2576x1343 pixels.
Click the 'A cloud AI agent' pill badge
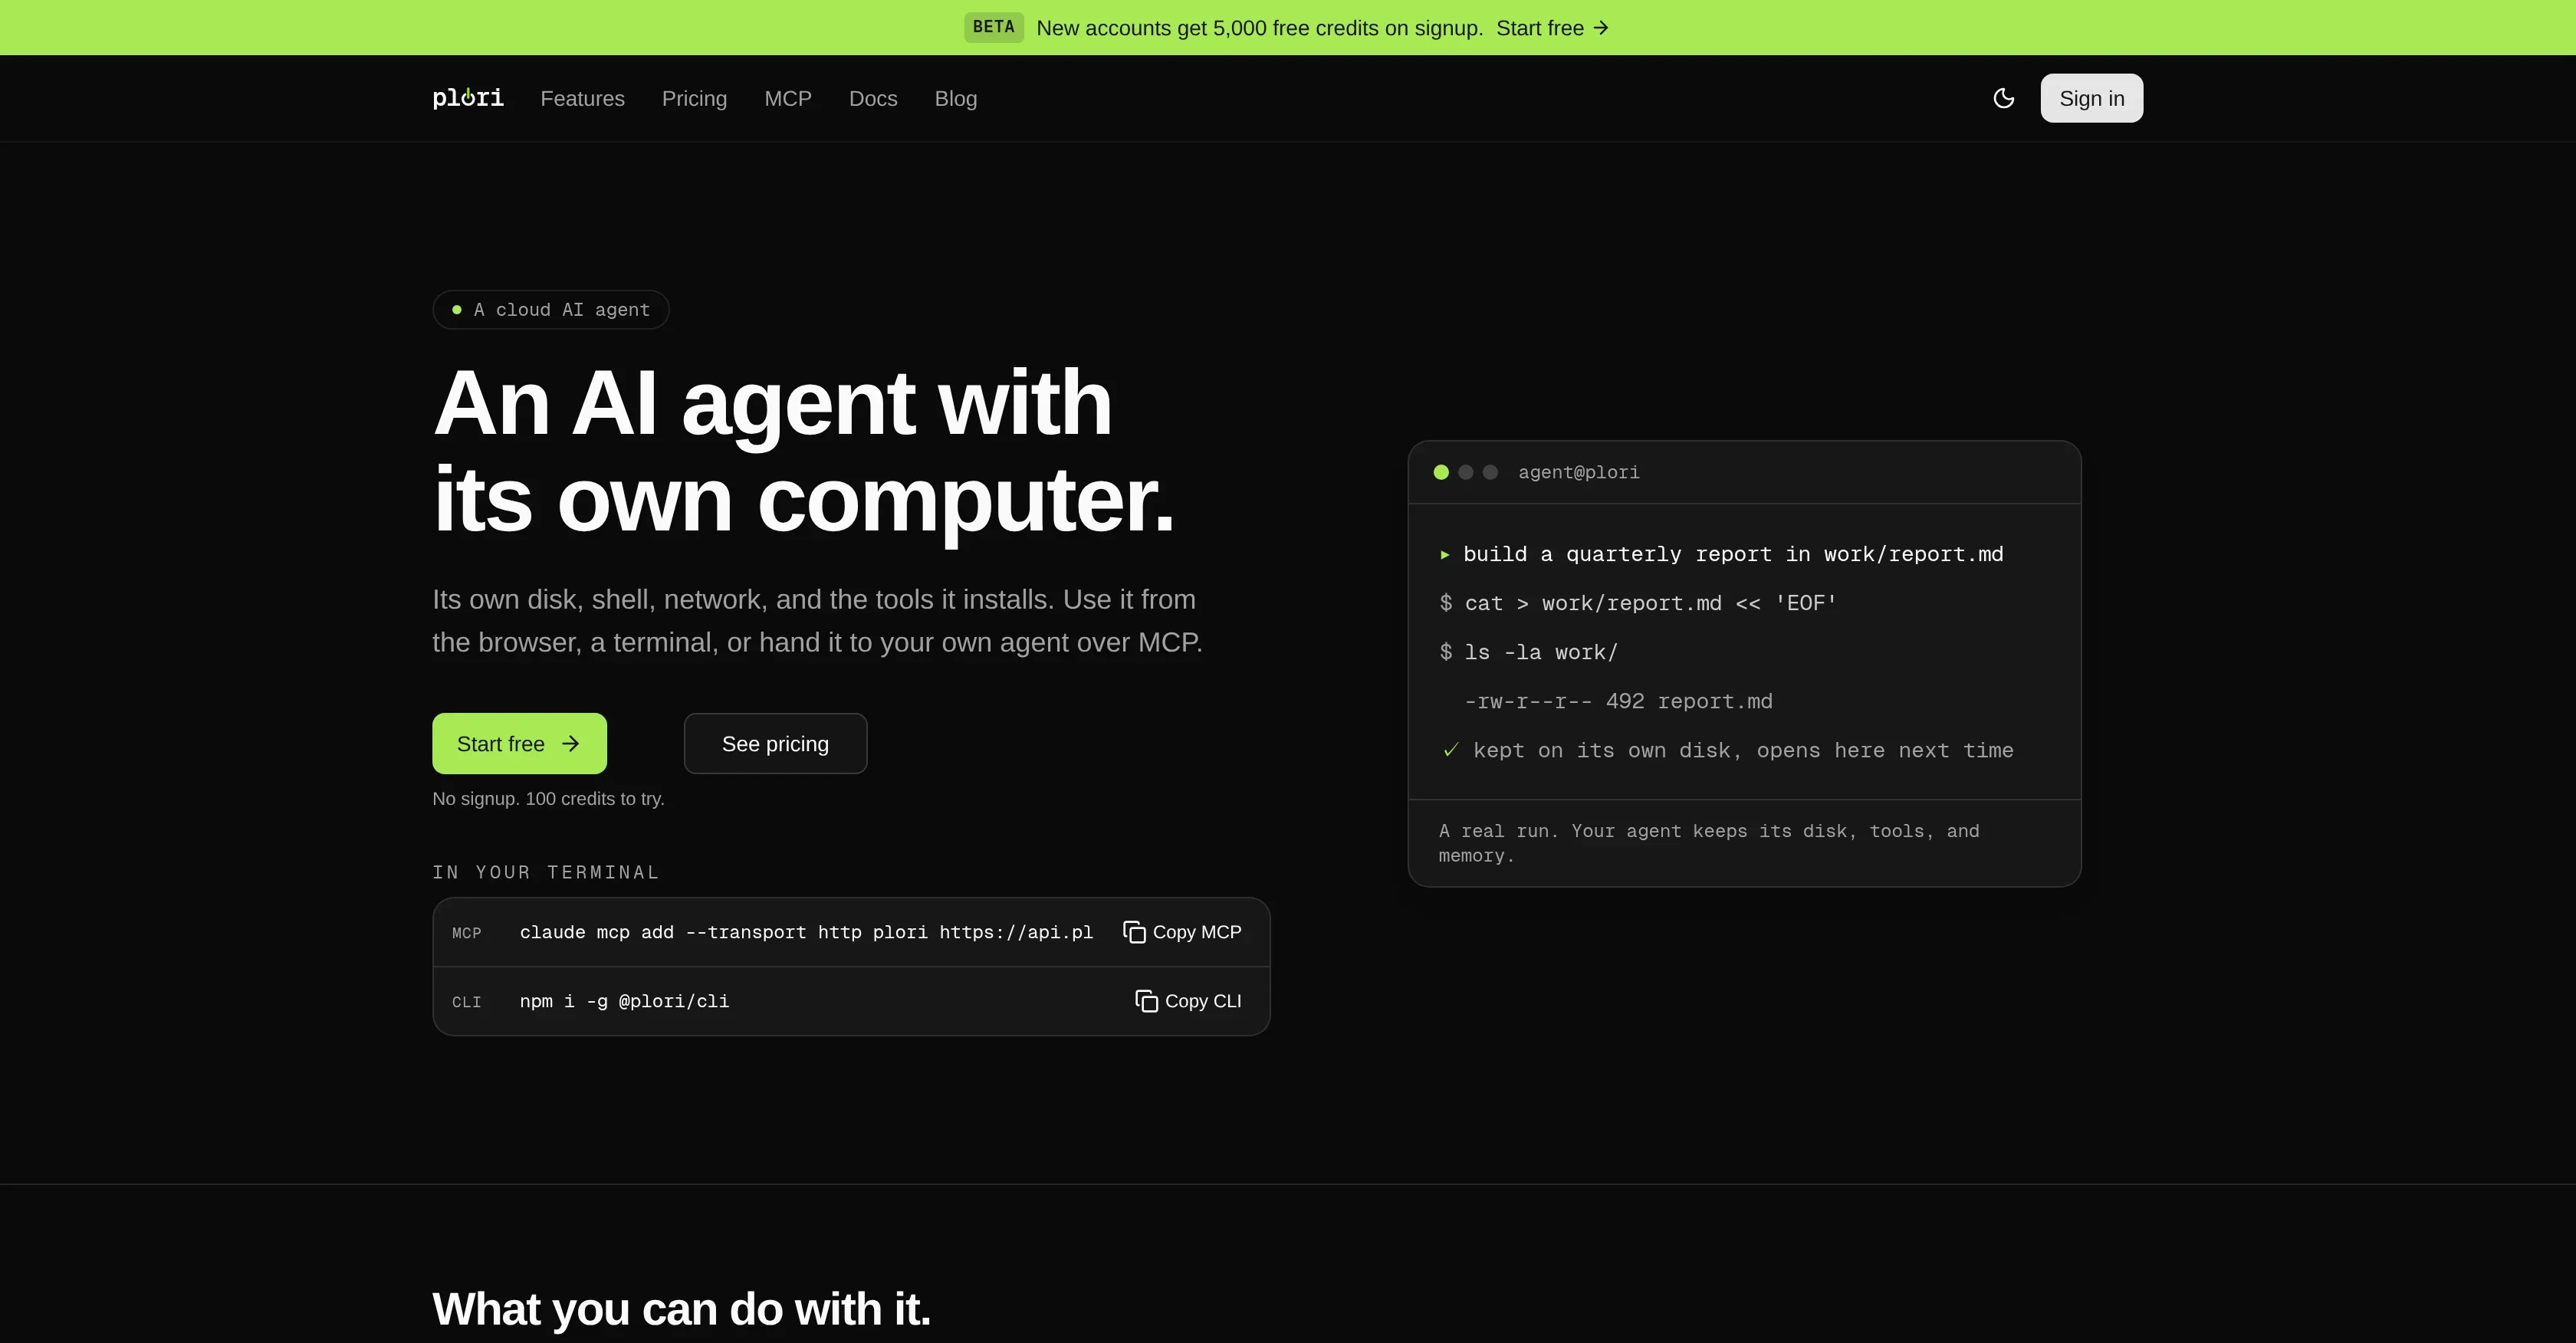click(x=551, y=310)
